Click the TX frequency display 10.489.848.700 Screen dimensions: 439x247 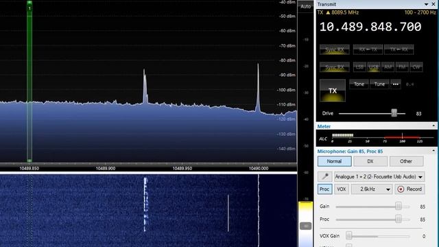tap(370, 27)
